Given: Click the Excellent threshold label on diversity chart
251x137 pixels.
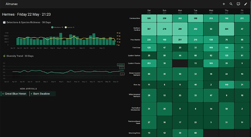Looking at the screenshot, I should pyautogui.click(x=121, y=65).
